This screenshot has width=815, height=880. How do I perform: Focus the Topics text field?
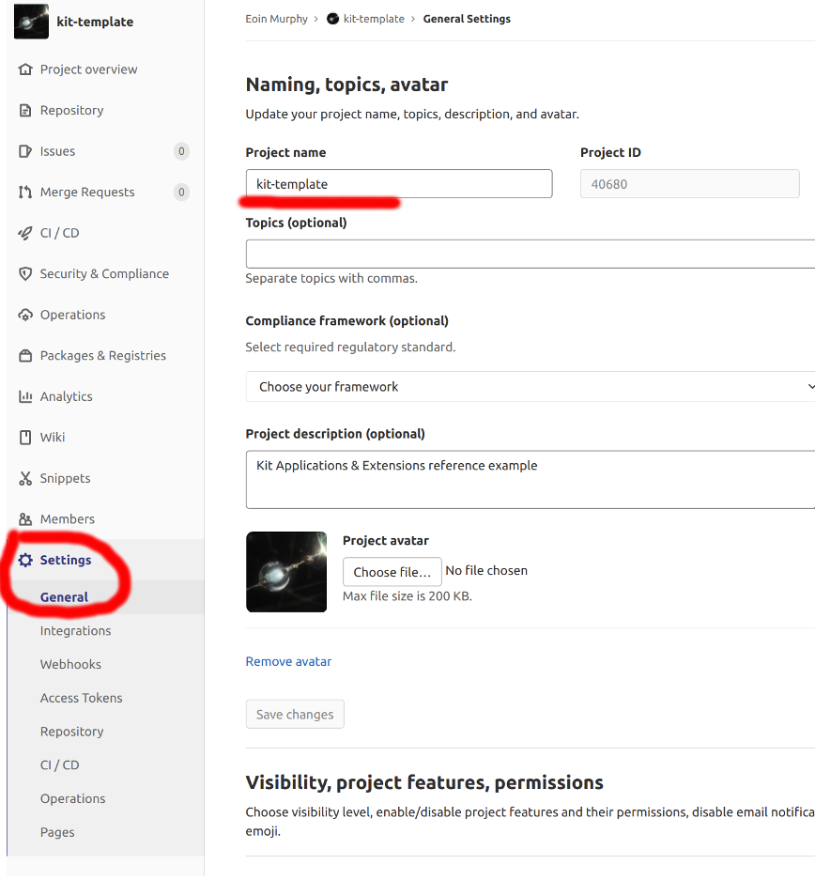[x=530, y=254]
